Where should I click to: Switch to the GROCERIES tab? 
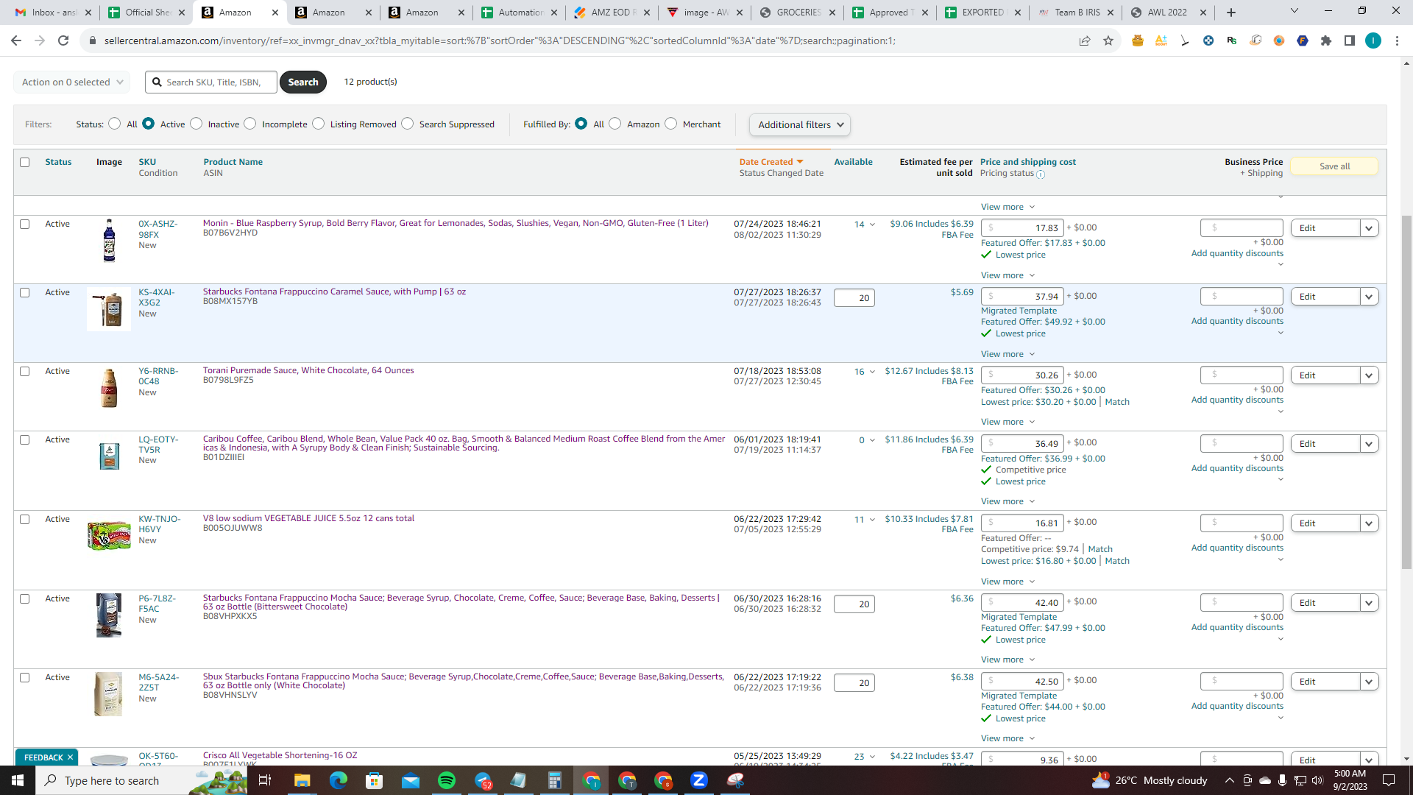[x=798, y=13]
